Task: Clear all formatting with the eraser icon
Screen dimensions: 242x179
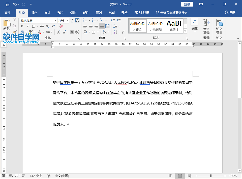Action: pyautogui.click(x=60, y=26)
